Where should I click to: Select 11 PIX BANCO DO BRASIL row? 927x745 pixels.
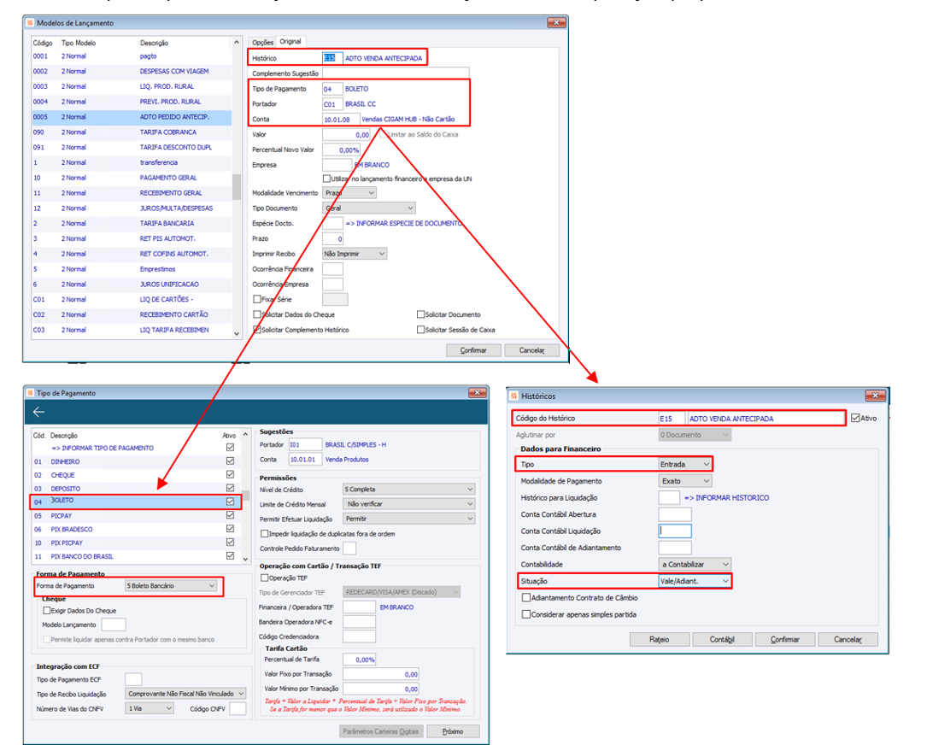(x=135, y=556)
